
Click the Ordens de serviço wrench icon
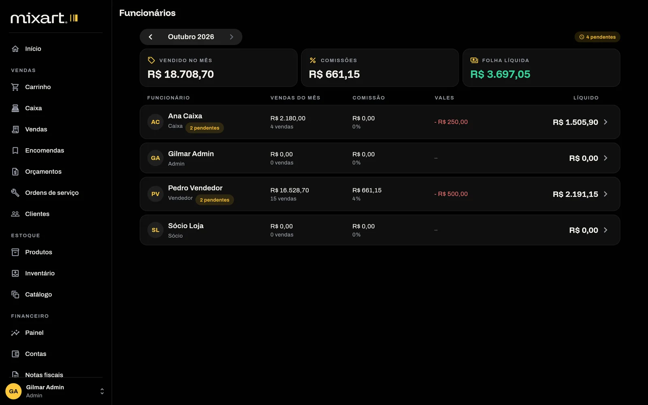click(x=15, y=193)
